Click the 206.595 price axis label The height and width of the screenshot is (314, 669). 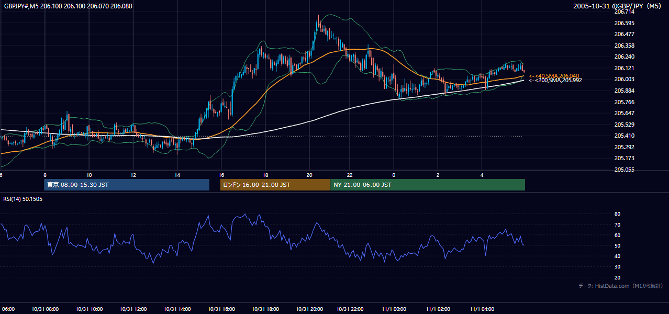[625, 23]
